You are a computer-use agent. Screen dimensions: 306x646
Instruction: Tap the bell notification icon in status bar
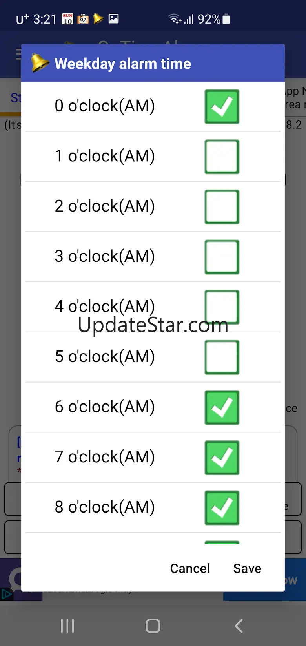coord(98,18)
